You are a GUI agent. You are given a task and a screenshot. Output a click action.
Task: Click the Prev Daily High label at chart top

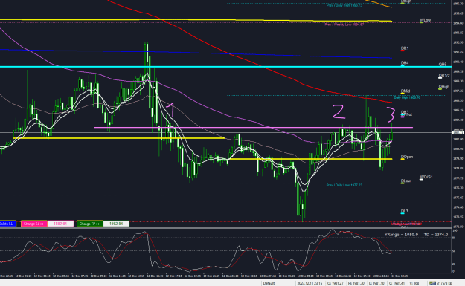pyautogui.click(x=344, y=6)
